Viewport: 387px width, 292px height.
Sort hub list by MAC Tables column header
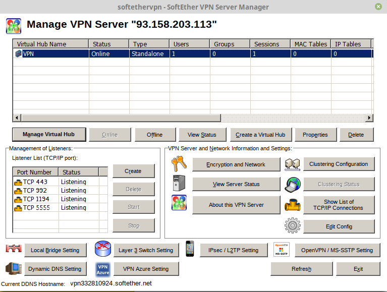[311, 44]
